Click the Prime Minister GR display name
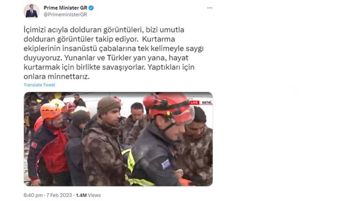340x201 pixels. (66, 8)
